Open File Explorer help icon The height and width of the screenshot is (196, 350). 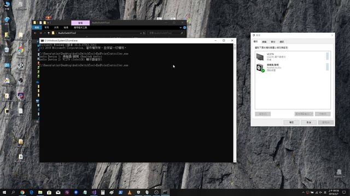[185, 28]
